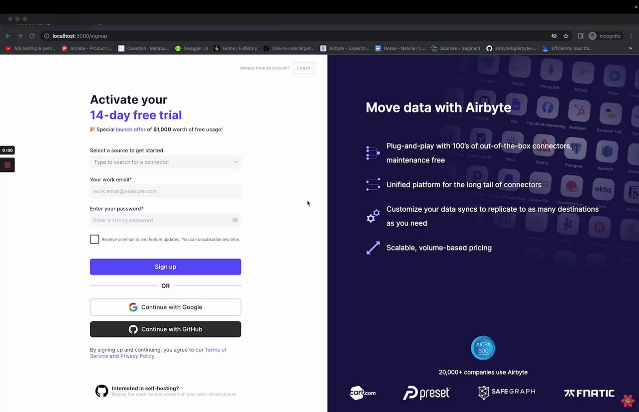Open the launch offer link
639x412 pixels.
click(131, 130)
